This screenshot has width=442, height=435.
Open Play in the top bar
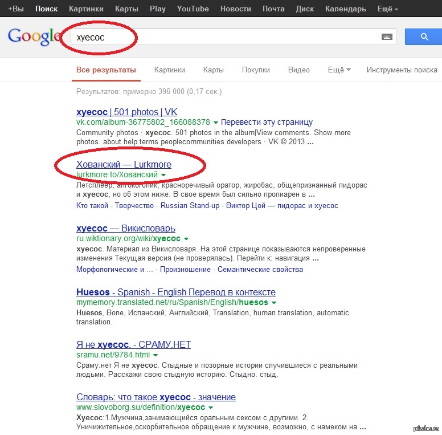point(158,9)
